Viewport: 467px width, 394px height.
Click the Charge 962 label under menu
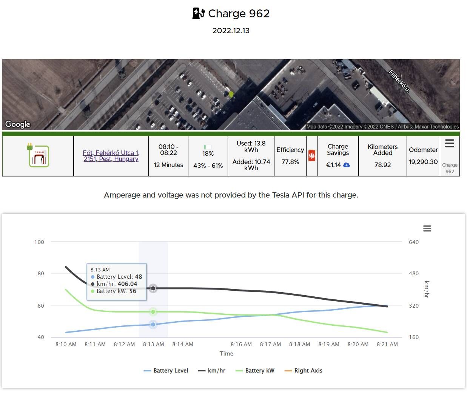(x=450, y=168)
